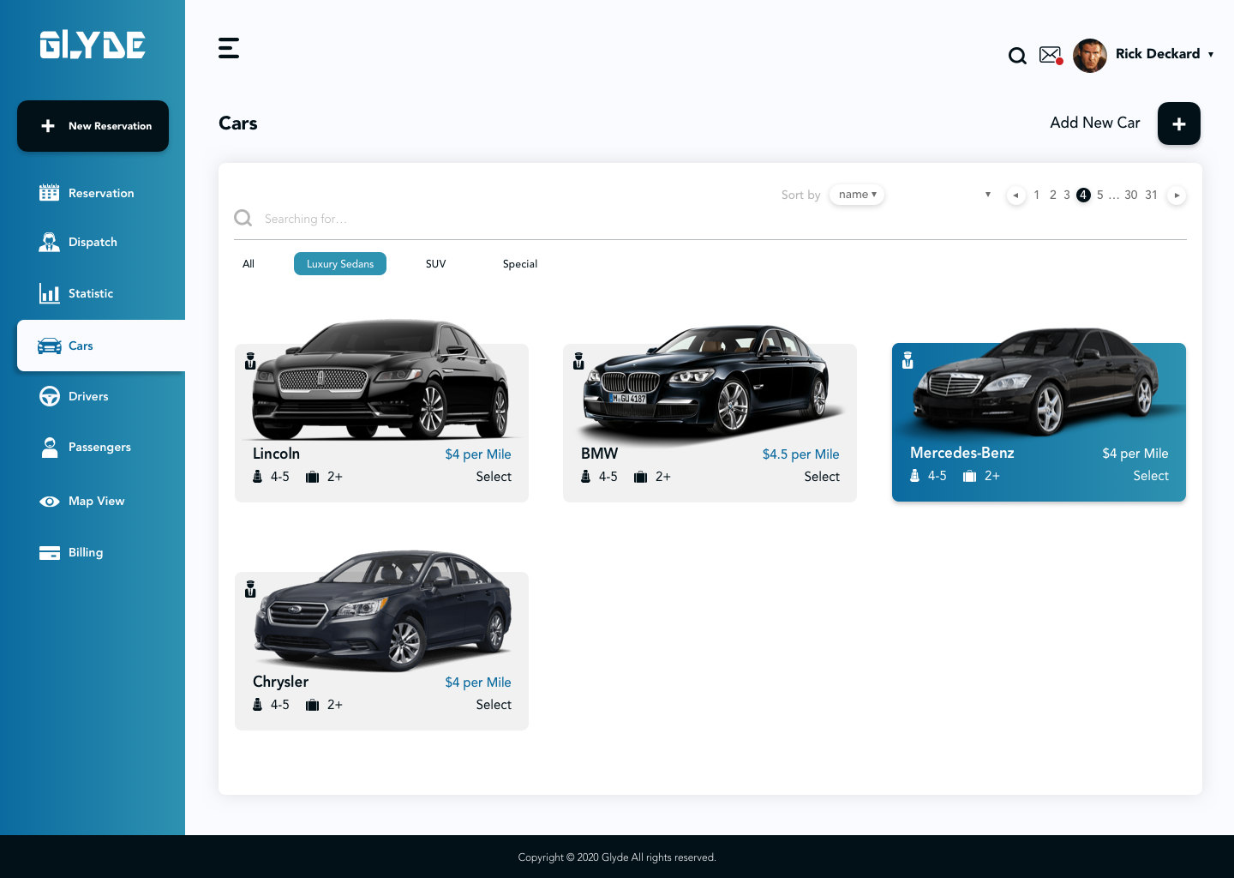Go to the previous page arrow
1234x878 pixels.
pyautogui.click(x=1016, y=195)
